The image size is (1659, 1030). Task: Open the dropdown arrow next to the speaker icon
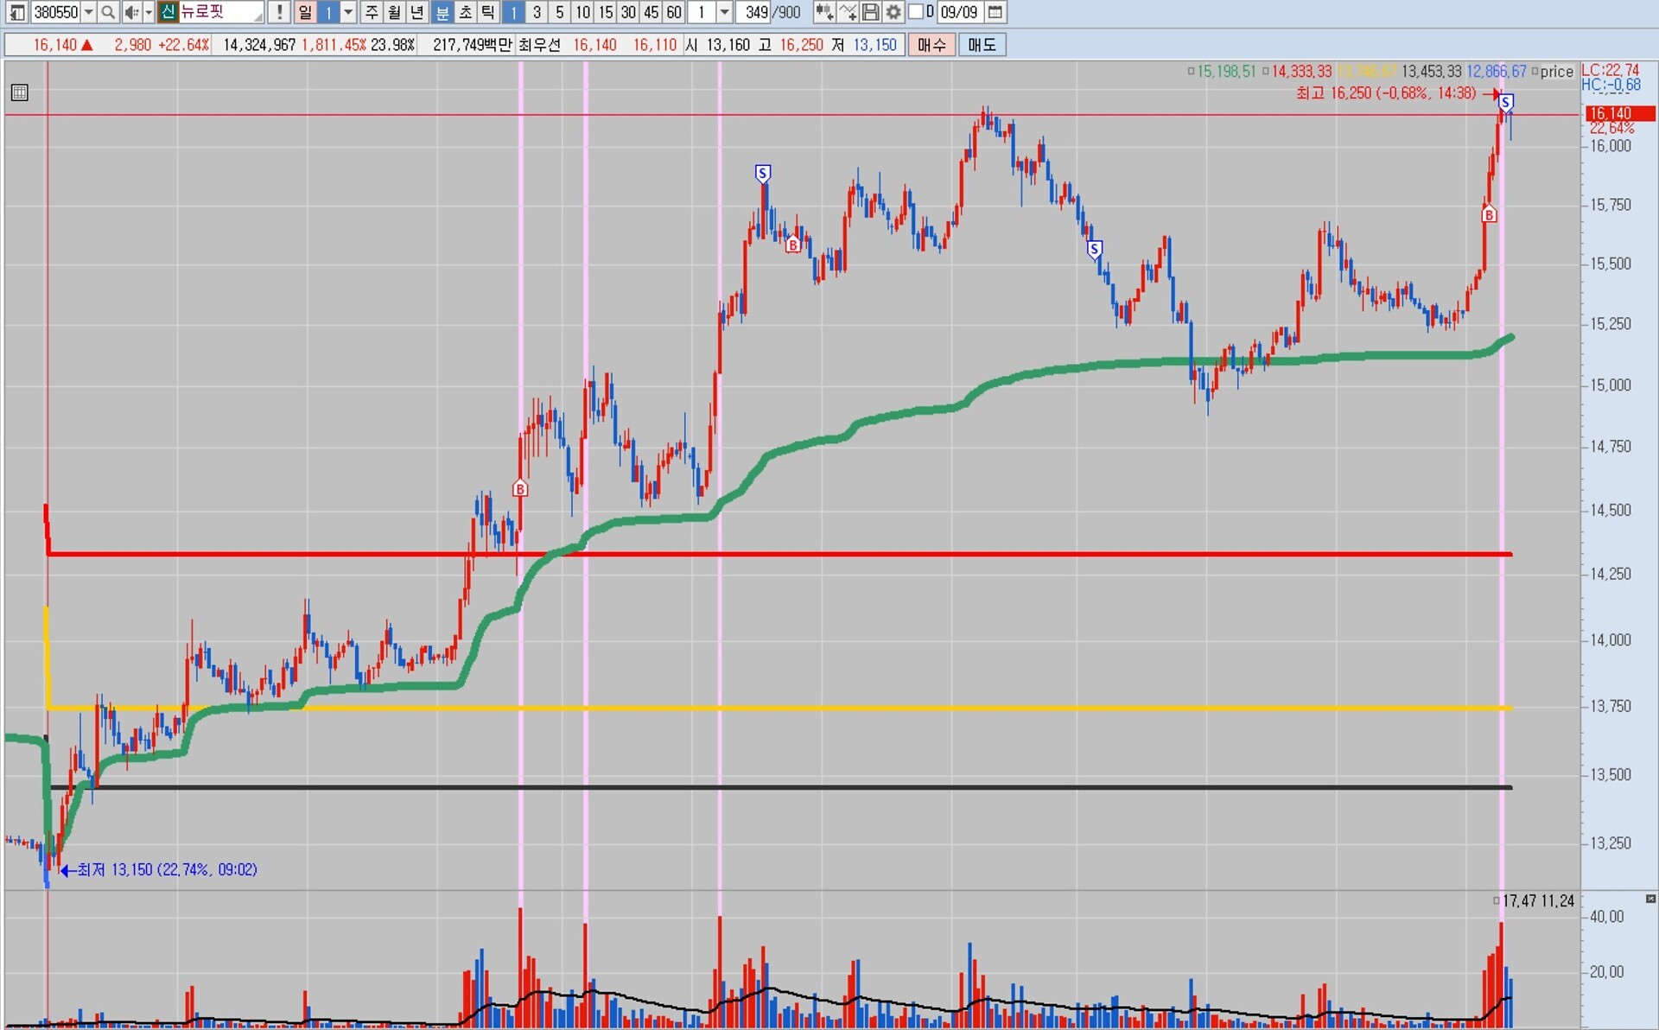coord(149,12)
